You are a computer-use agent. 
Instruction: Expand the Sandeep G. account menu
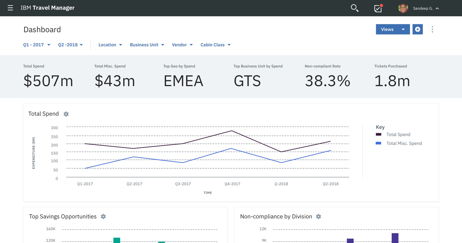(x=426, y=8)
